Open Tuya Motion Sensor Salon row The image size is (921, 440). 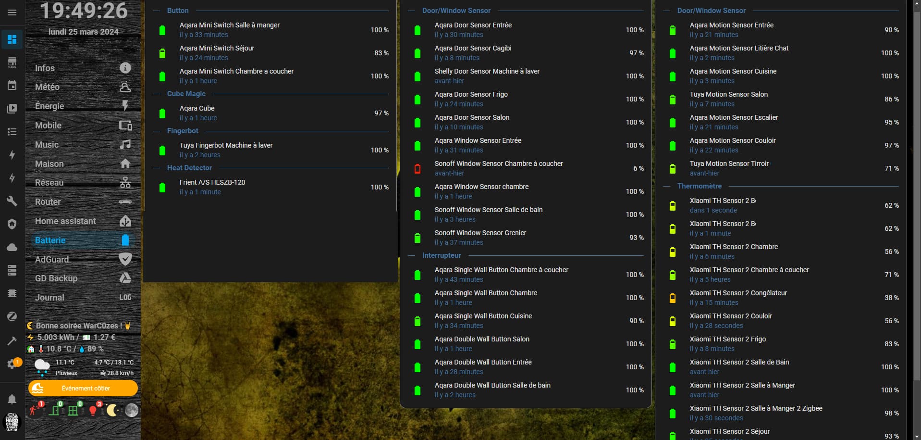coord(781,99)
